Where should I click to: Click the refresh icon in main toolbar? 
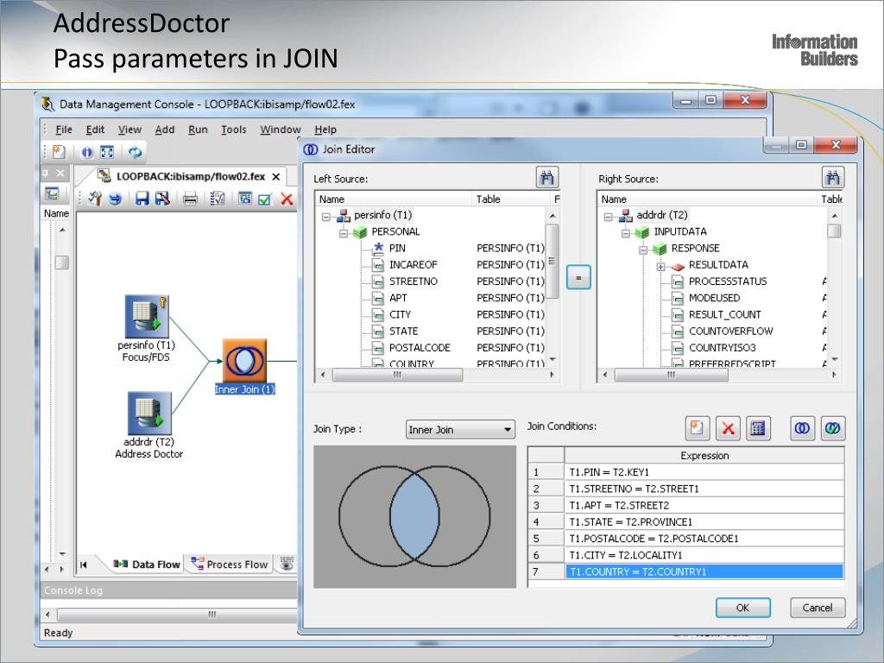click(x=135, y=152)
